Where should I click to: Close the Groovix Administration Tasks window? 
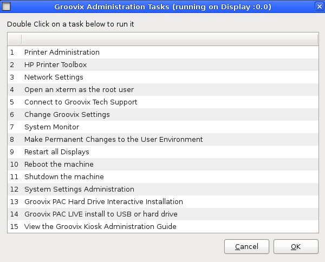[318, 6]
